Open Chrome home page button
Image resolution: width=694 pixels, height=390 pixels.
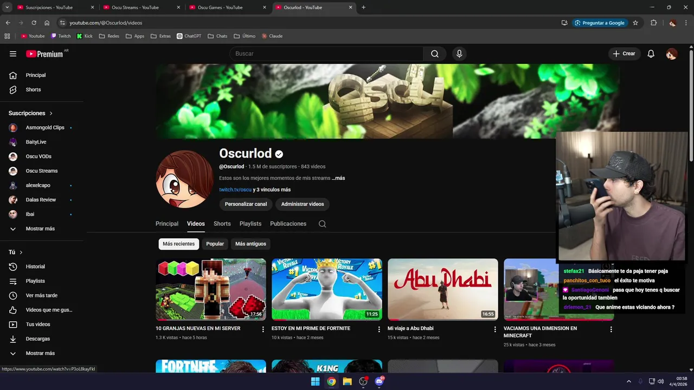(x=47, y=23)
